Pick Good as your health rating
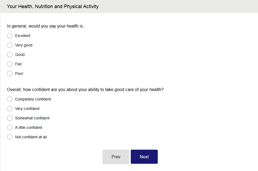 pos(10,55)
